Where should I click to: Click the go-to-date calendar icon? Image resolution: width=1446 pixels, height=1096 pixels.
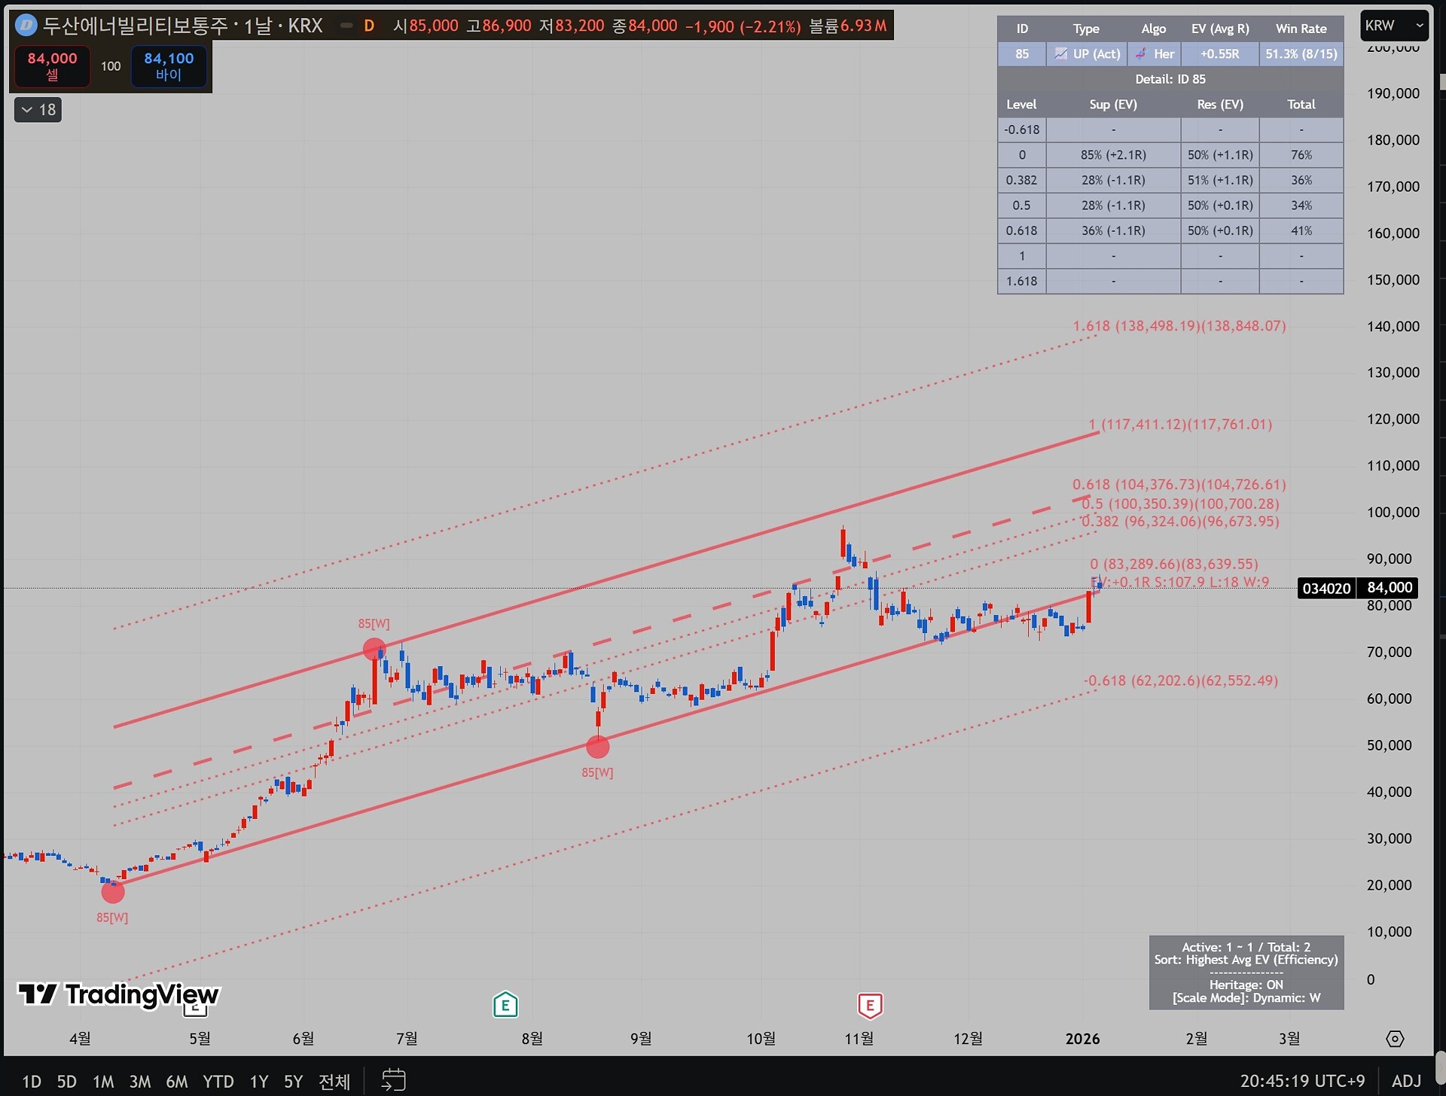click(393, 1080)
